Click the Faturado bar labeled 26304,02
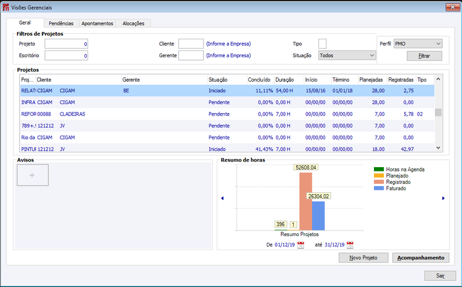Screen dimensions: 462x287 (x=318, y=216)
